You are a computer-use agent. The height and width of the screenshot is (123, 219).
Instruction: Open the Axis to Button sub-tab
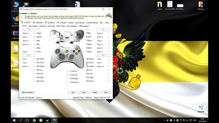(x=33, y=26)
